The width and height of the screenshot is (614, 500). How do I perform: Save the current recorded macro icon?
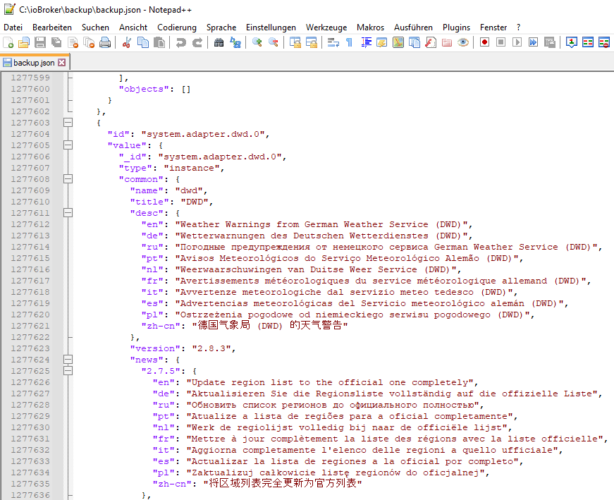pyautogui.click(x=549, y=42)
